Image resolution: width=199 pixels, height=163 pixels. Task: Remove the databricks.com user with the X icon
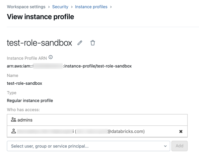click(x=181, y=131)
